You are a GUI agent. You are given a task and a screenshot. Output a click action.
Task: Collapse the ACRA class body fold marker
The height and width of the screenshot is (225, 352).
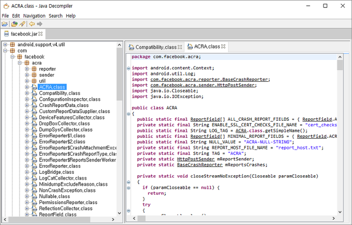click(x=128, y=114)
